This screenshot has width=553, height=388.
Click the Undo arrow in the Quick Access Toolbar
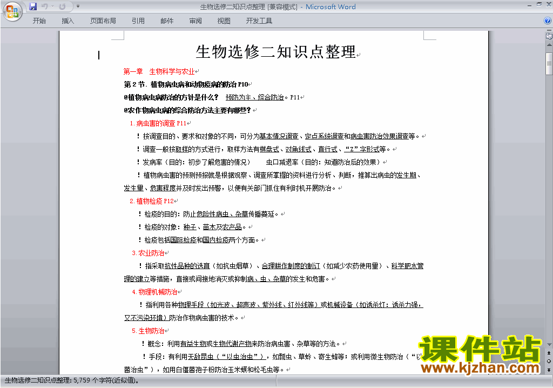tap(45, 6)
